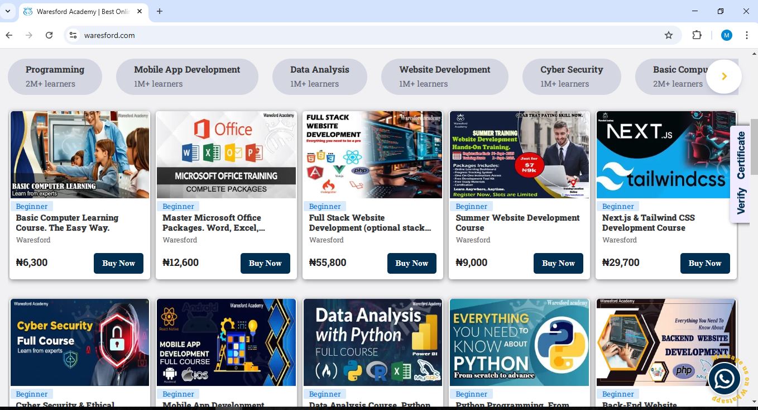
Task: Open Basic Computer Learning course thumbnail
Action: click(x=80, y=155)
